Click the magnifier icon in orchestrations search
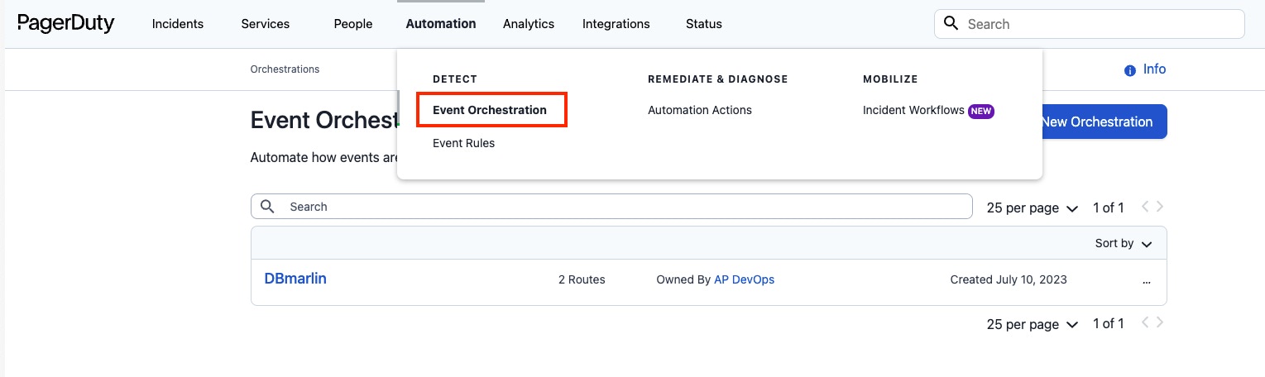This screenshot has width=1265, height=377. point(267,206)
